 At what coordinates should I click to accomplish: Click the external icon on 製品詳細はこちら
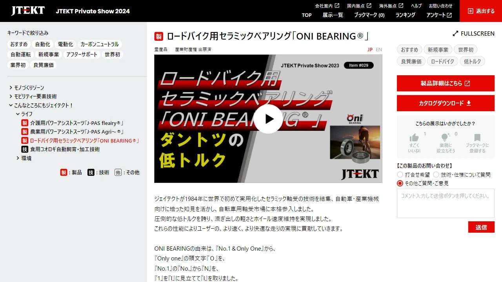tap(467, 83)
